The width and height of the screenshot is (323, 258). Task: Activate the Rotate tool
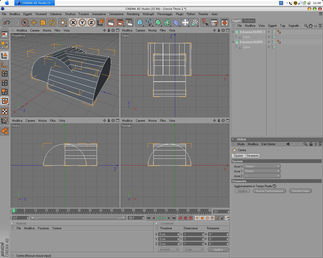click(52, 23)
